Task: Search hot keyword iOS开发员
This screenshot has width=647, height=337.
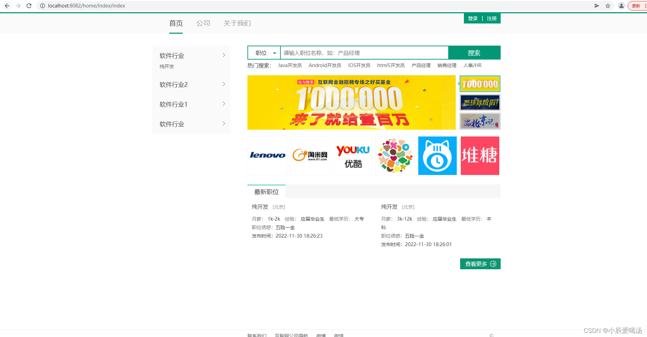Action: [359, 65]
